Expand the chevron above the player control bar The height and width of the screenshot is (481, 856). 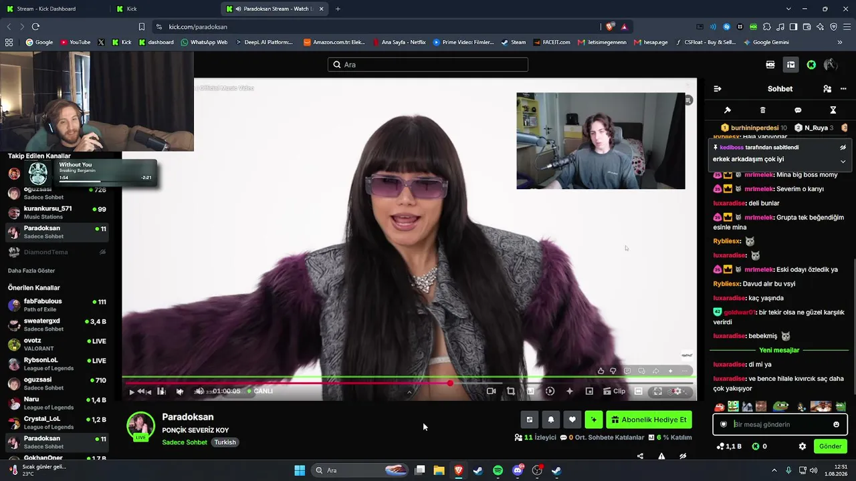pos(409,392)
